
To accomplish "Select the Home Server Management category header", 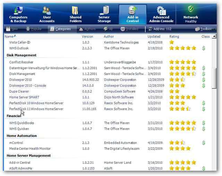I will [x=28, y=156].
